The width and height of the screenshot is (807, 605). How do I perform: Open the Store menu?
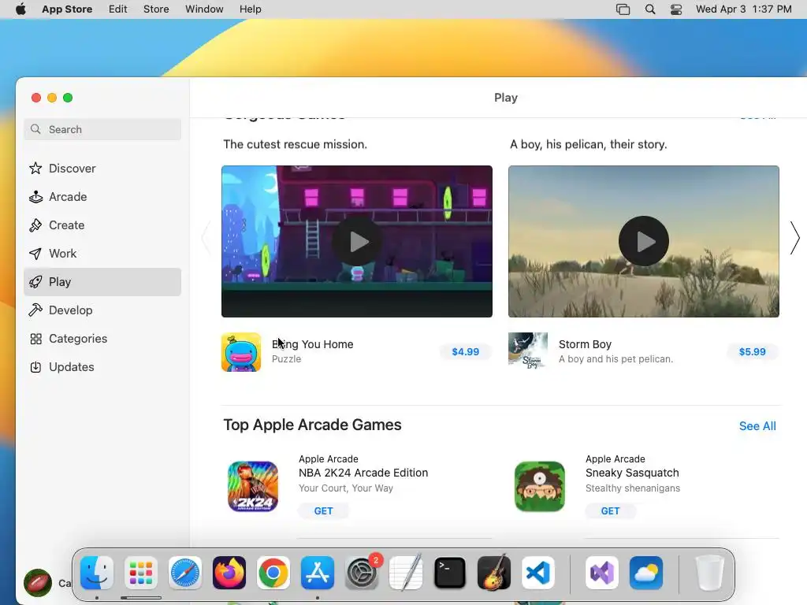pyautogui.click(x=156, y=9)
